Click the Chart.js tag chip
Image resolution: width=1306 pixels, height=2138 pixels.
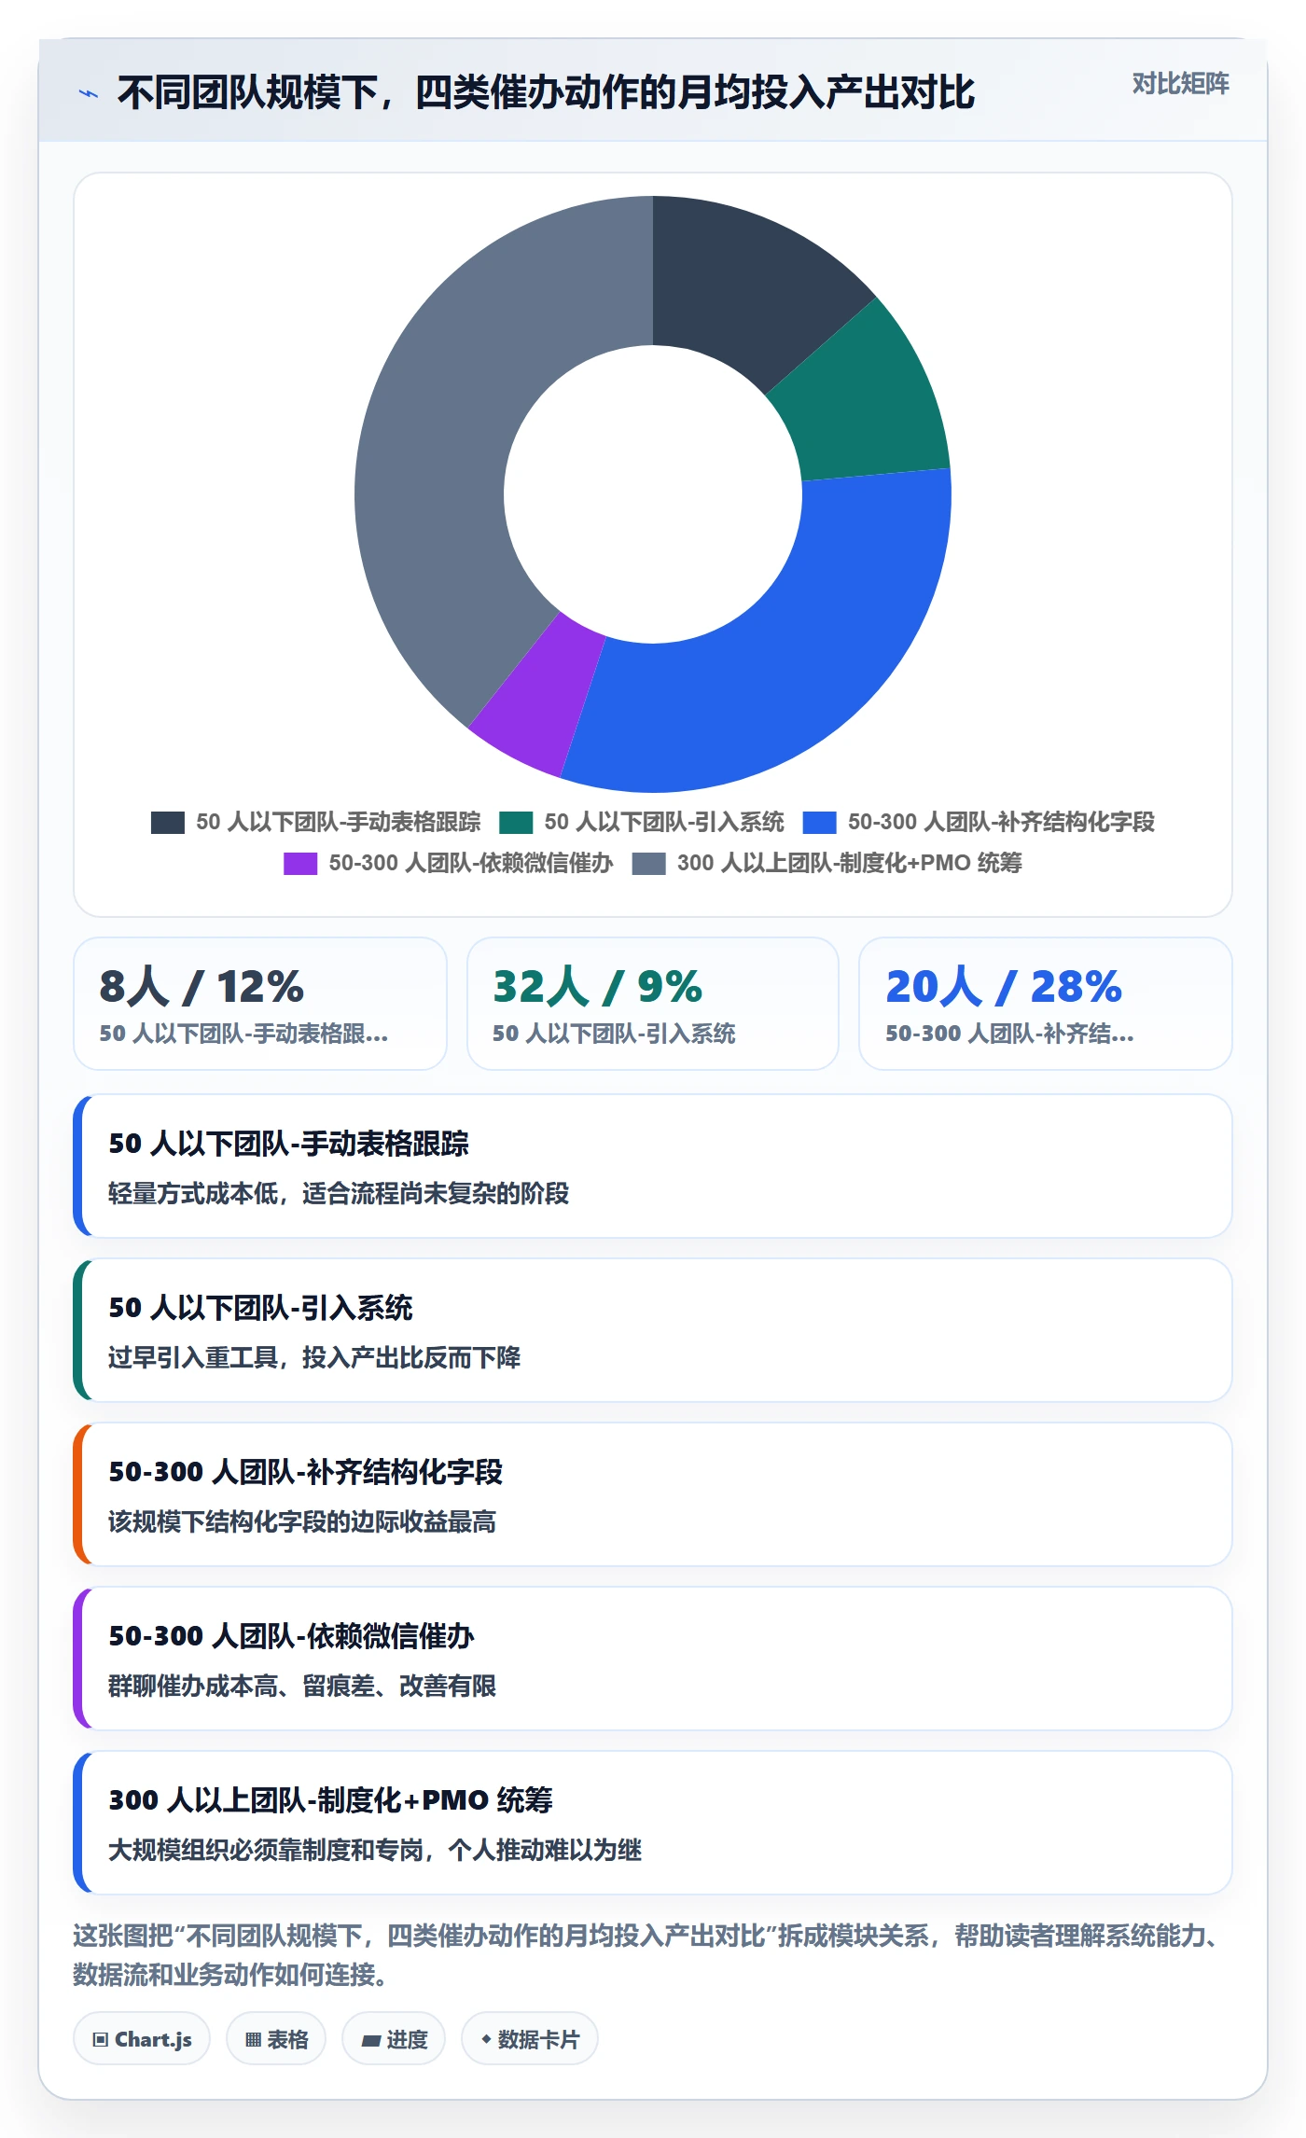(x=142, y=2039)
